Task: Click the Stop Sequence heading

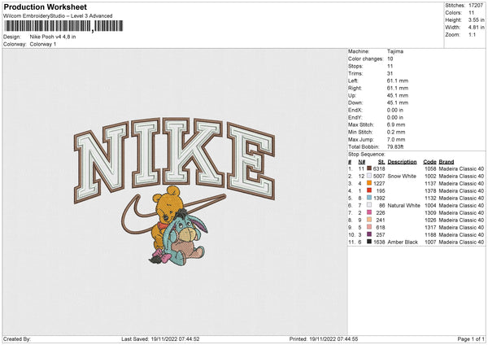Action: [x=367, y=155]
